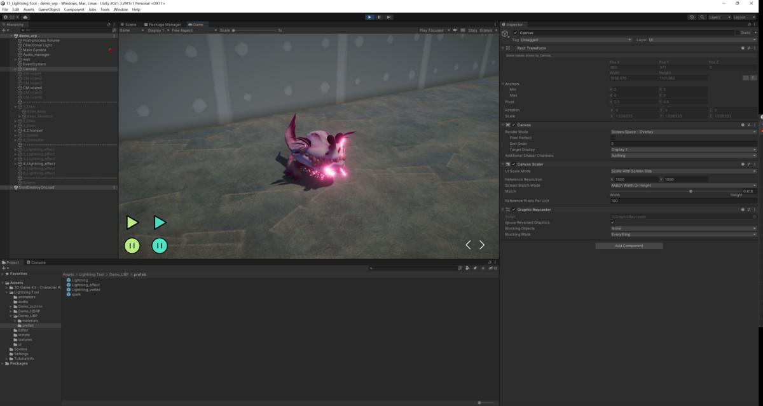Select Main Camera in Hierarchy
Viewport: 763px width, 406px height.
(34, 50)
